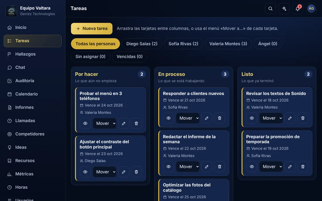Go to Llamadas section
The width and height of the screenshot is (322, 201).
[x=32, y=121]
